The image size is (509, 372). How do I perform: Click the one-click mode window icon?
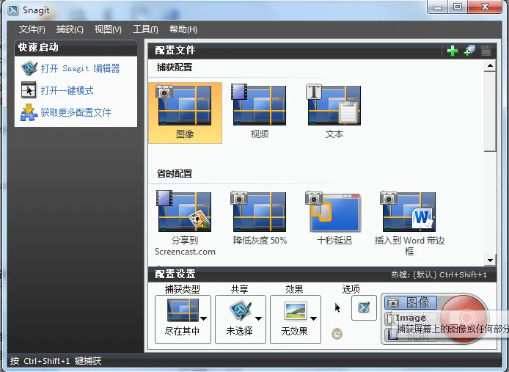point(29,90)
